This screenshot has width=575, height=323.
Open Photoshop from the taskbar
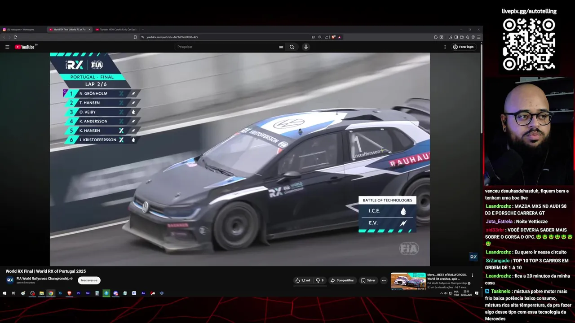(60, 293)
